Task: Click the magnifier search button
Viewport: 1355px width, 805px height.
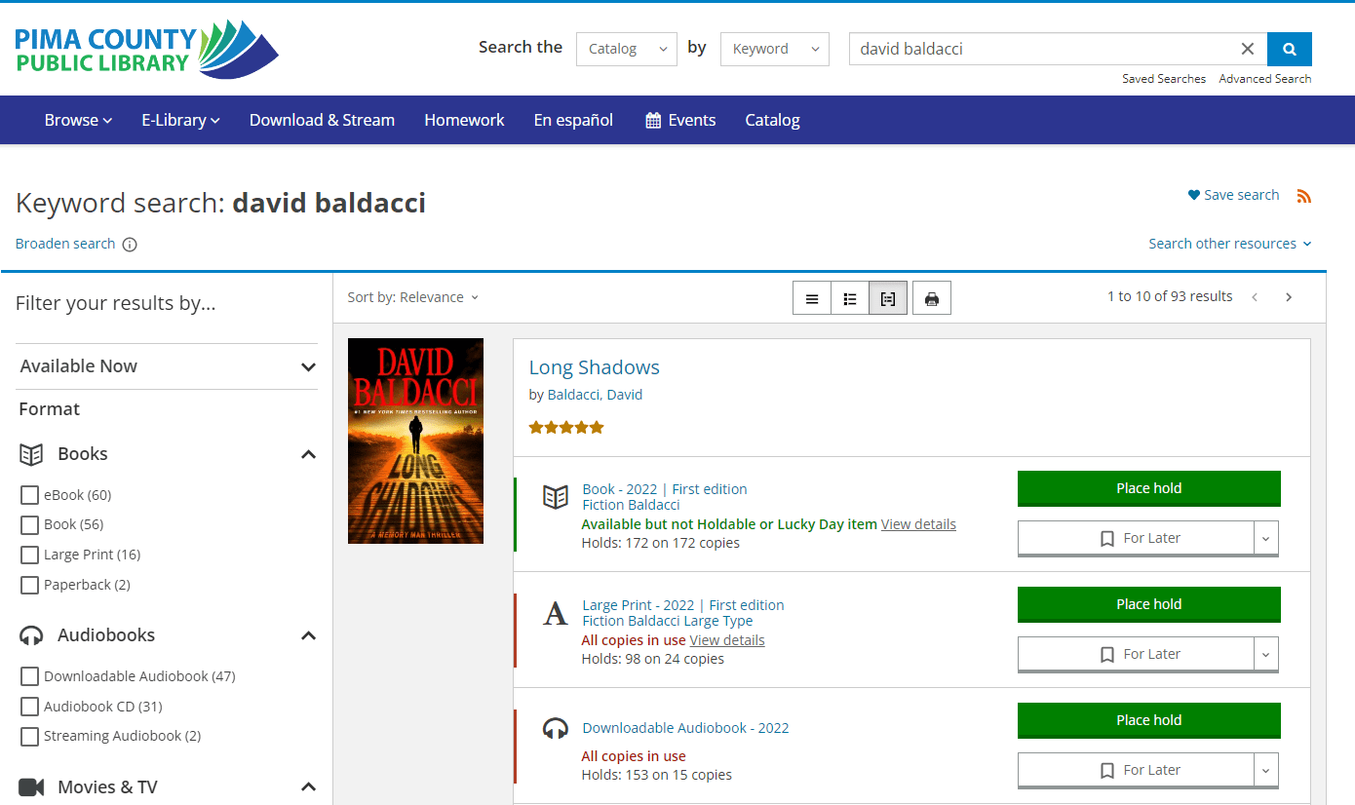Action: pyautogui.click(x=1289, y=49)
